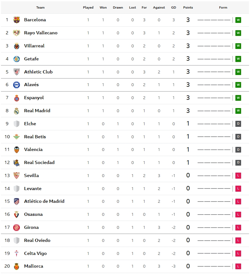250x274 pixels.
Task: Click Osasuna's red L form badge
Action: point(238,215)
